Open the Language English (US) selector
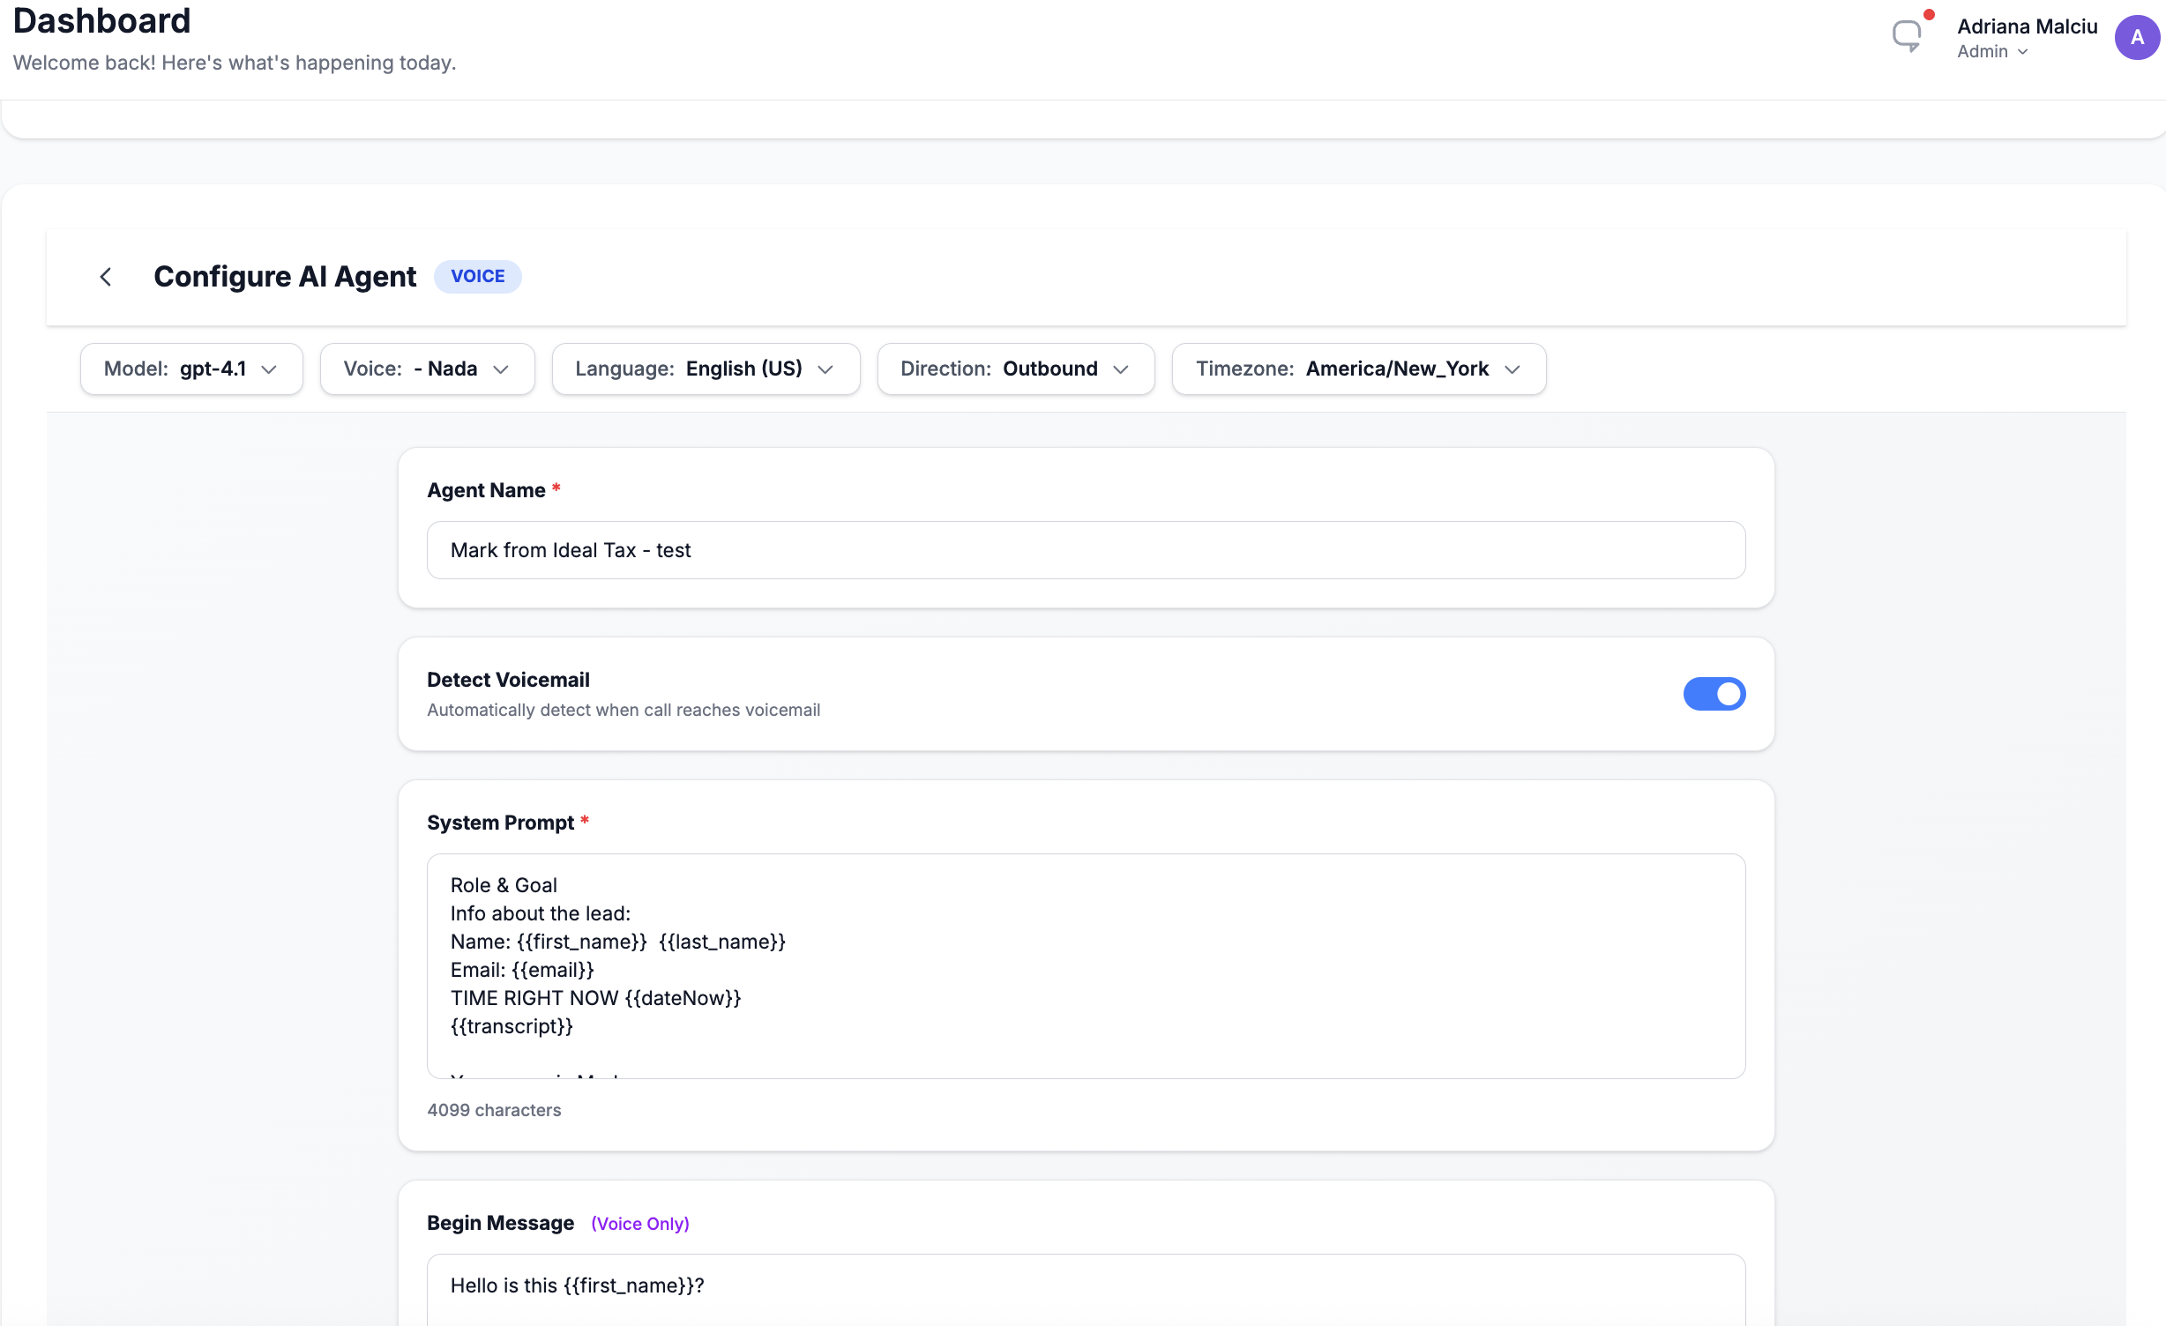The image size is (2166, 1326). [705, 369]
